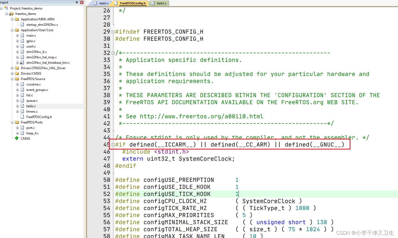Click the freertos_demo target icon
The image size is (398, 238).
pyautogui.click(x=11, y=14)
